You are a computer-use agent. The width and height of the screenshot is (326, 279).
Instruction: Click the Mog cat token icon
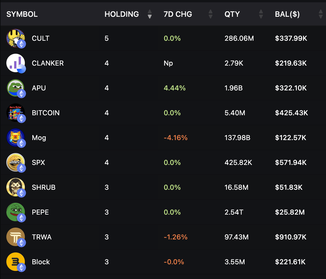[15, 137]
